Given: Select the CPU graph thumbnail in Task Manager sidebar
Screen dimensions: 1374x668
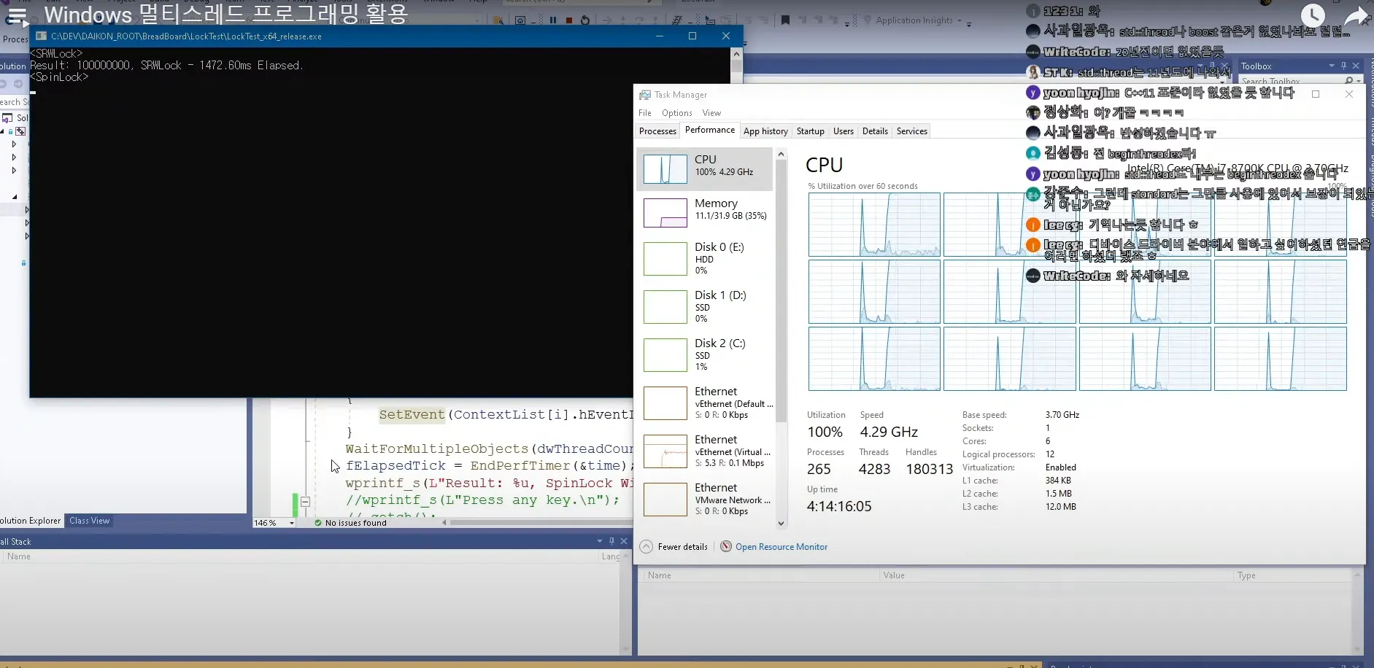Looking at the screenshot, I should click(665, 168).
